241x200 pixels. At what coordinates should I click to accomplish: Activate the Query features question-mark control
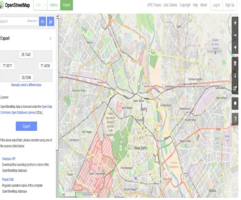(235, 119)
